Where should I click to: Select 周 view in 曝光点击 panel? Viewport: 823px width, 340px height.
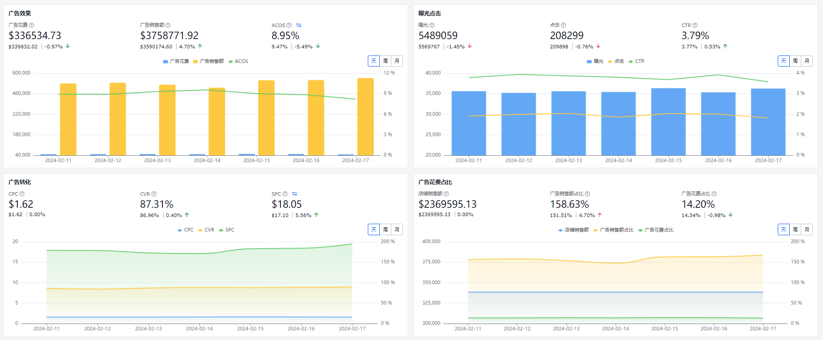[x=795, y=61]
